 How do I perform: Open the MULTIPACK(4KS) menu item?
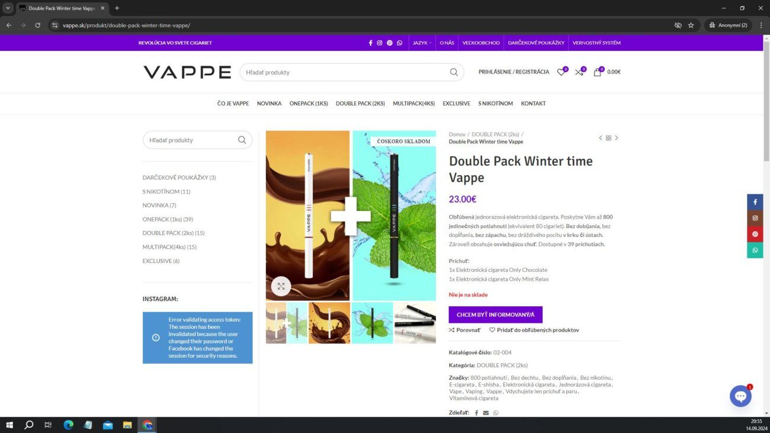point(414,104)
